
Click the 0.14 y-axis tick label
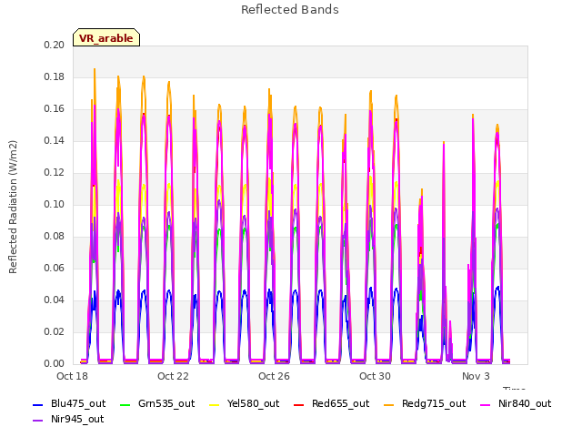pos(55,140)
